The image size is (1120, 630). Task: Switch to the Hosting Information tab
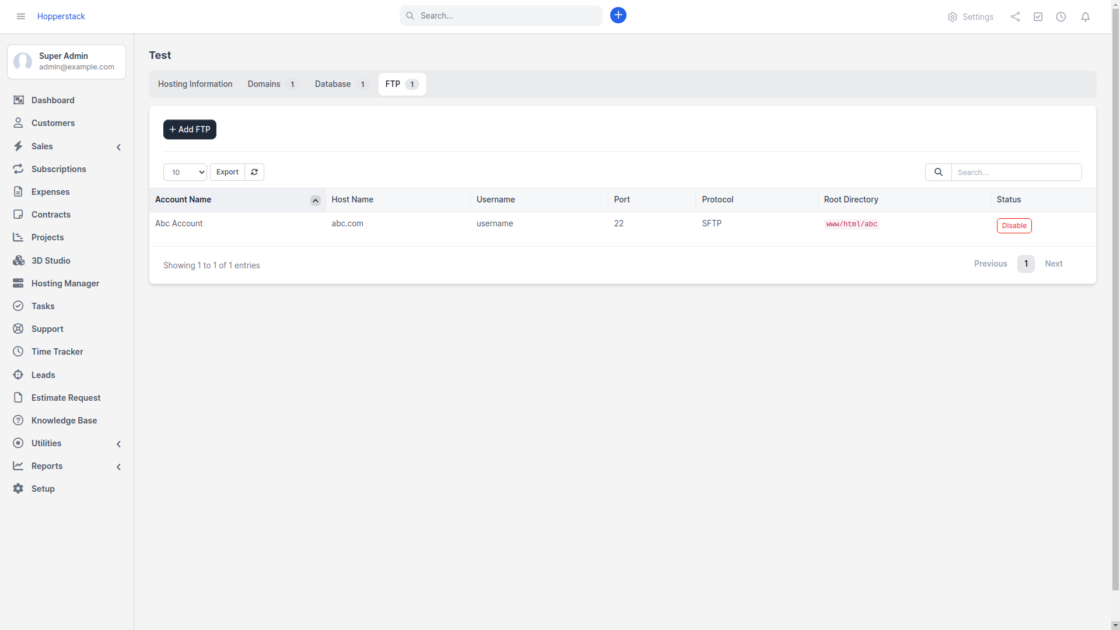point(195,84)
